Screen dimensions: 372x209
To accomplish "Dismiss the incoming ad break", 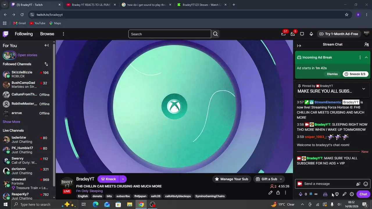I will tap(332, 74).
